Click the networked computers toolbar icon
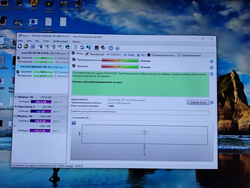Viewport: 250px width, 188px height. click(89, 47)
